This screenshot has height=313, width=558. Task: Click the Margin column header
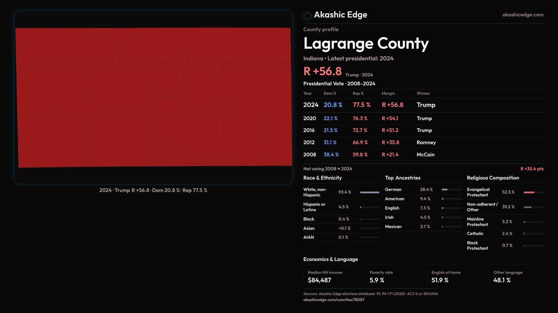(388, 93)
